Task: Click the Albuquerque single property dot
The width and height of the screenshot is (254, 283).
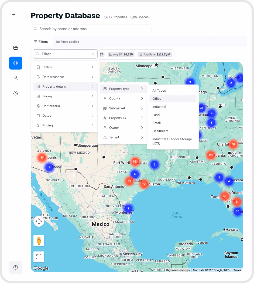Action: (75, 145)
